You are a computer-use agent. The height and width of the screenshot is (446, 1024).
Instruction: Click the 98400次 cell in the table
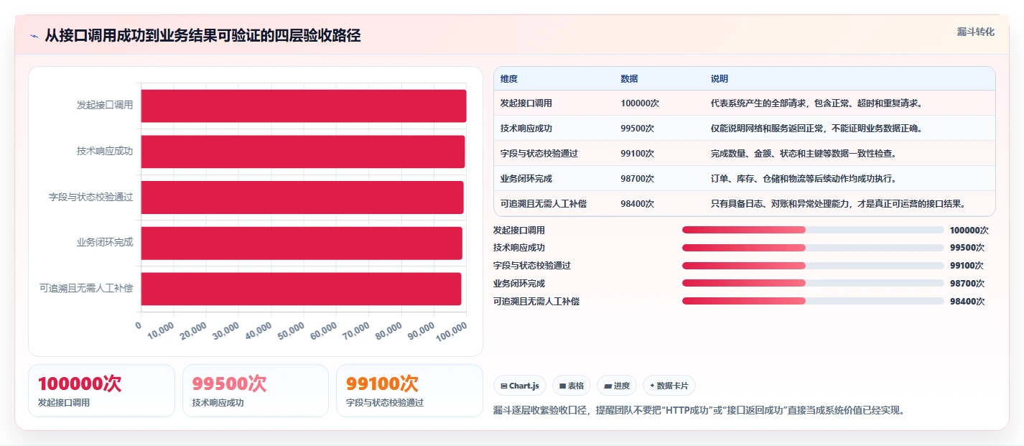pyautogui.click(x=638, y=203)
